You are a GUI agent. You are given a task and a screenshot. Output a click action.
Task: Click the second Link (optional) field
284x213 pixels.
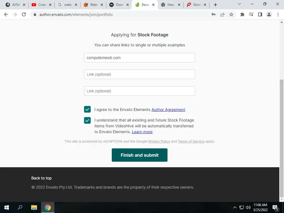point(140,74)
